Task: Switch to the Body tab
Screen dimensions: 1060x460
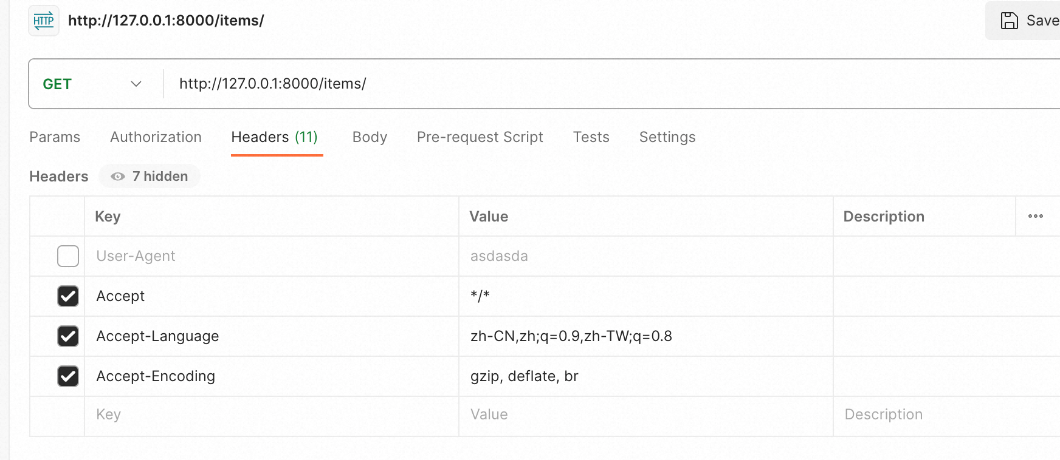Action: tap(370, 137)
